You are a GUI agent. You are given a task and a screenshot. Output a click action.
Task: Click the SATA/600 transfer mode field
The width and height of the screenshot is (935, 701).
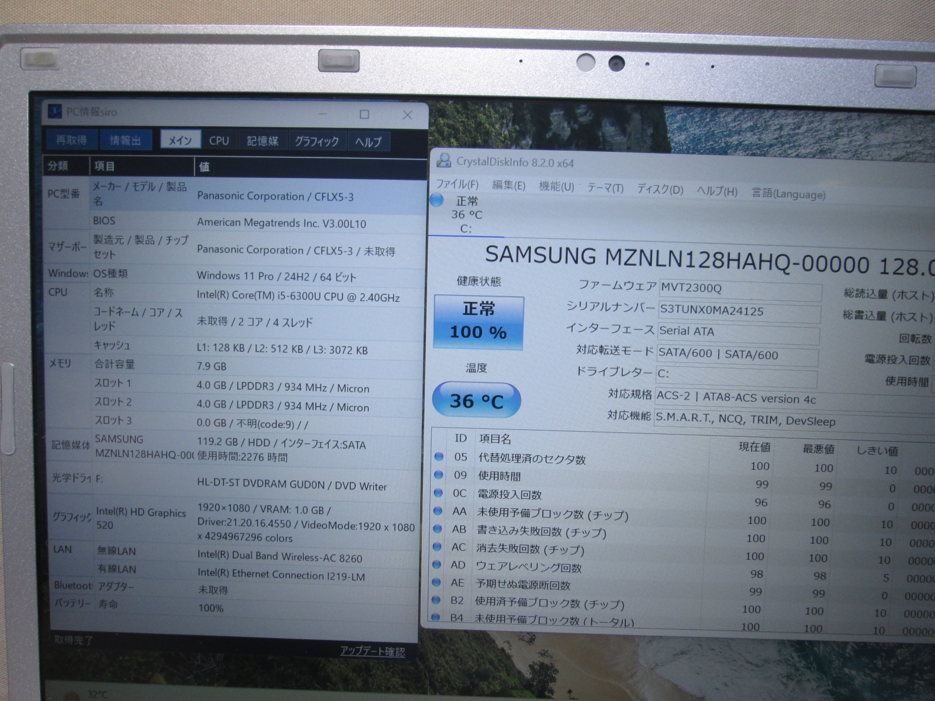pyautogui.click(x=737, y=355)
